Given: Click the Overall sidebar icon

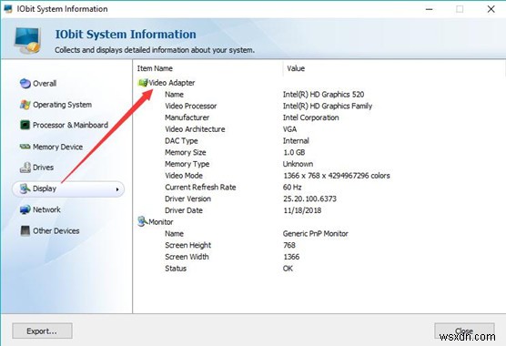Looking at the screenshot, I should (x=25, y=83).
